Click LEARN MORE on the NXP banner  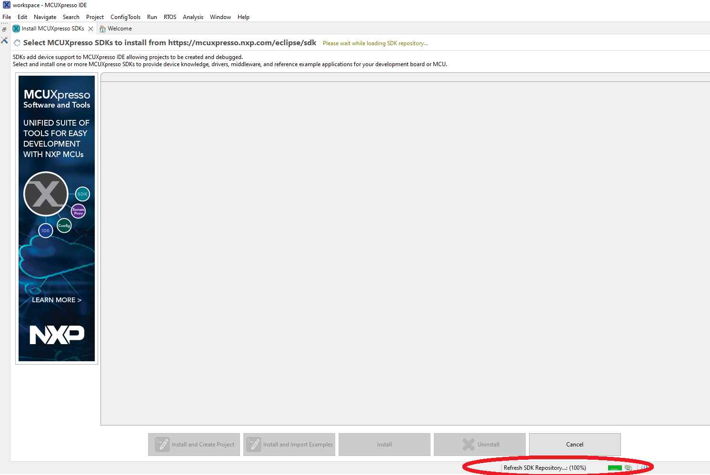tap(56, 300)
